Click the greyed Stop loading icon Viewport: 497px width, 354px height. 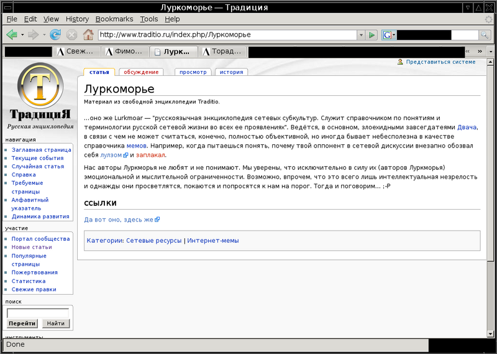click(71, 35)
